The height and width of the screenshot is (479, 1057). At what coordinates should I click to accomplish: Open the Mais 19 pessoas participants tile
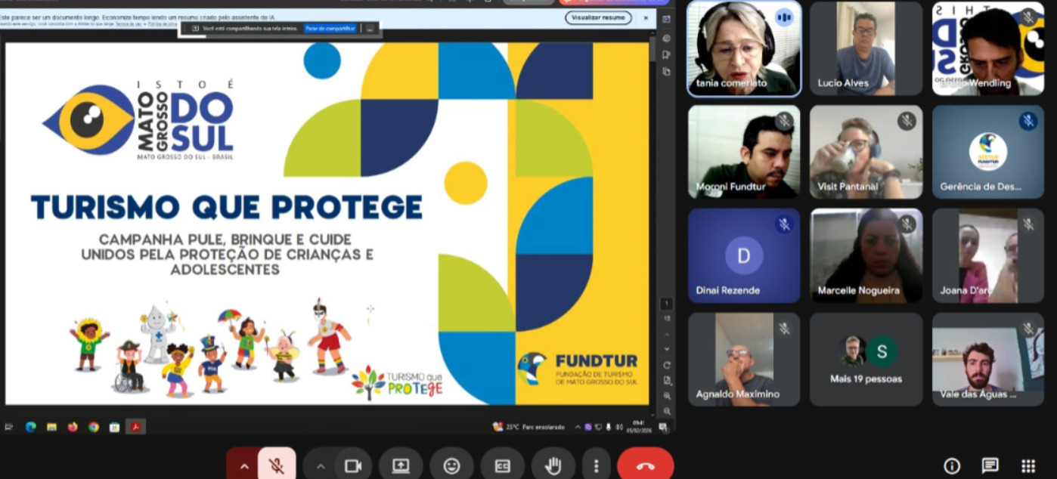coord(866,360)
